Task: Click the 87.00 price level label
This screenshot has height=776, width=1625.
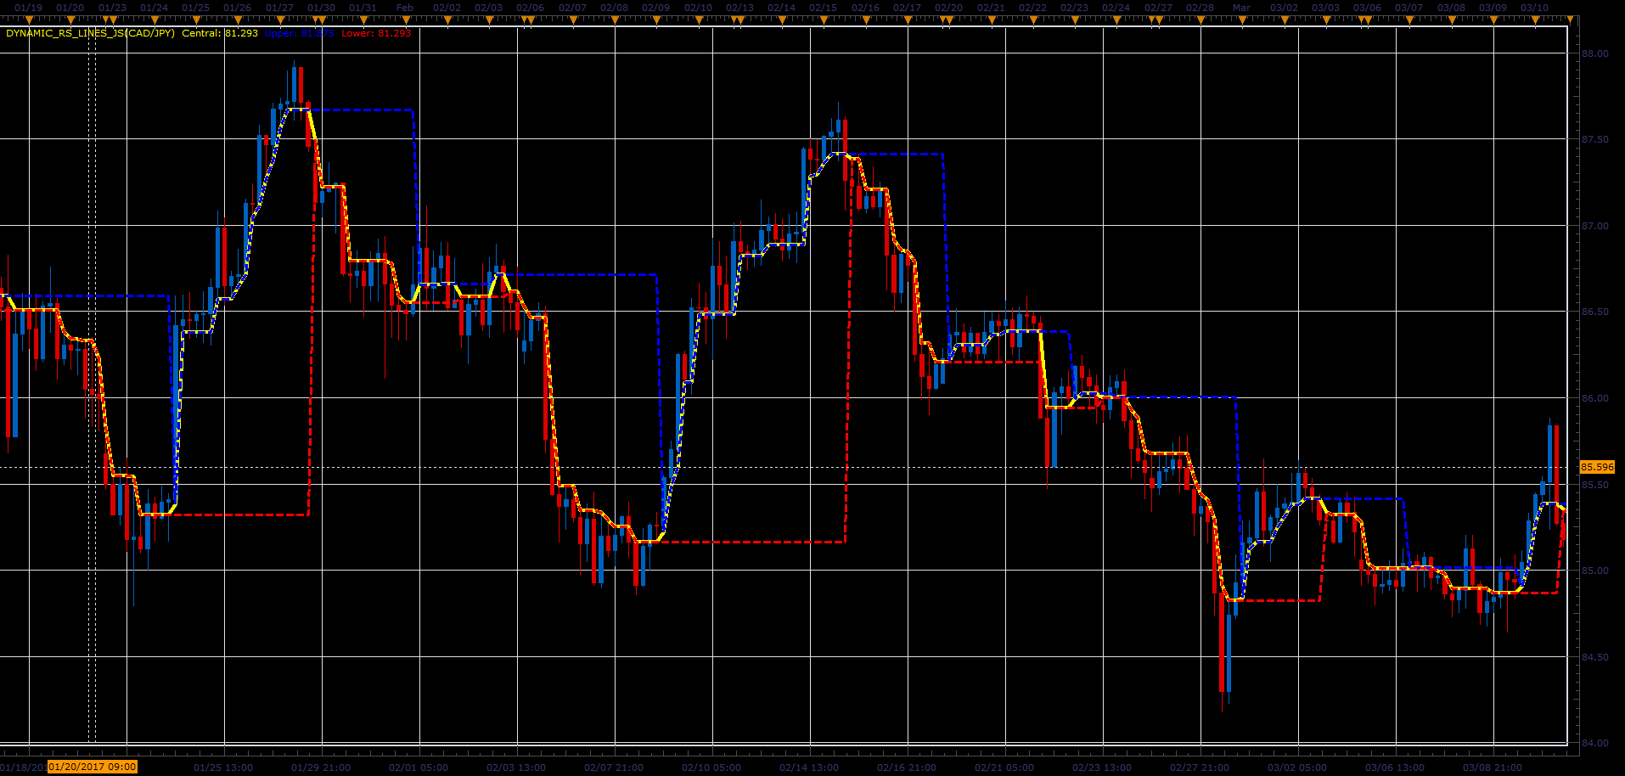Action: pyautogui.click(x=1594, y=226)
